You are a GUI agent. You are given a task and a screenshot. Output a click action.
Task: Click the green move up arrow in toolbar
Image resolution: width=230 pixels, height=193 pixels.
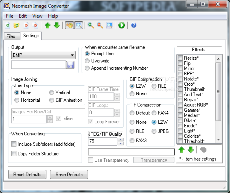(x=48, y=25)
